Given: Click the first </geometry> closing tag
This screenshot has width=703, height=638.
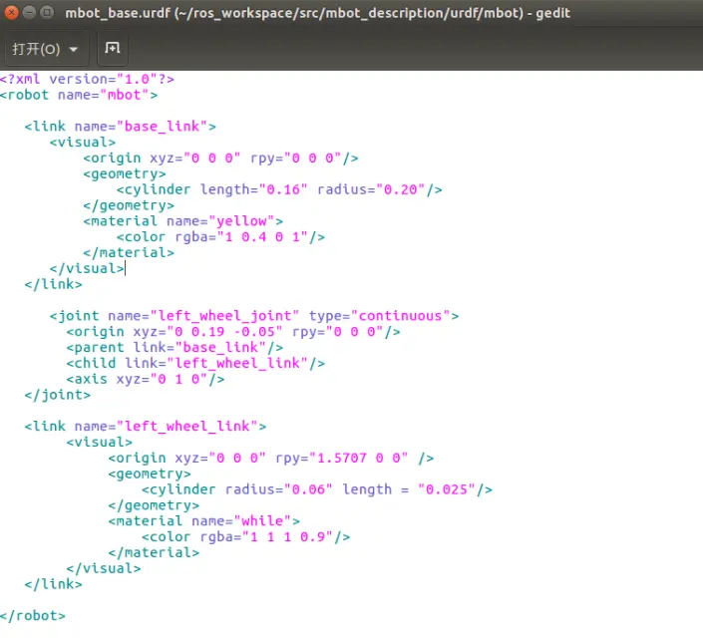Looking at the screenshot, I should 129,205.
